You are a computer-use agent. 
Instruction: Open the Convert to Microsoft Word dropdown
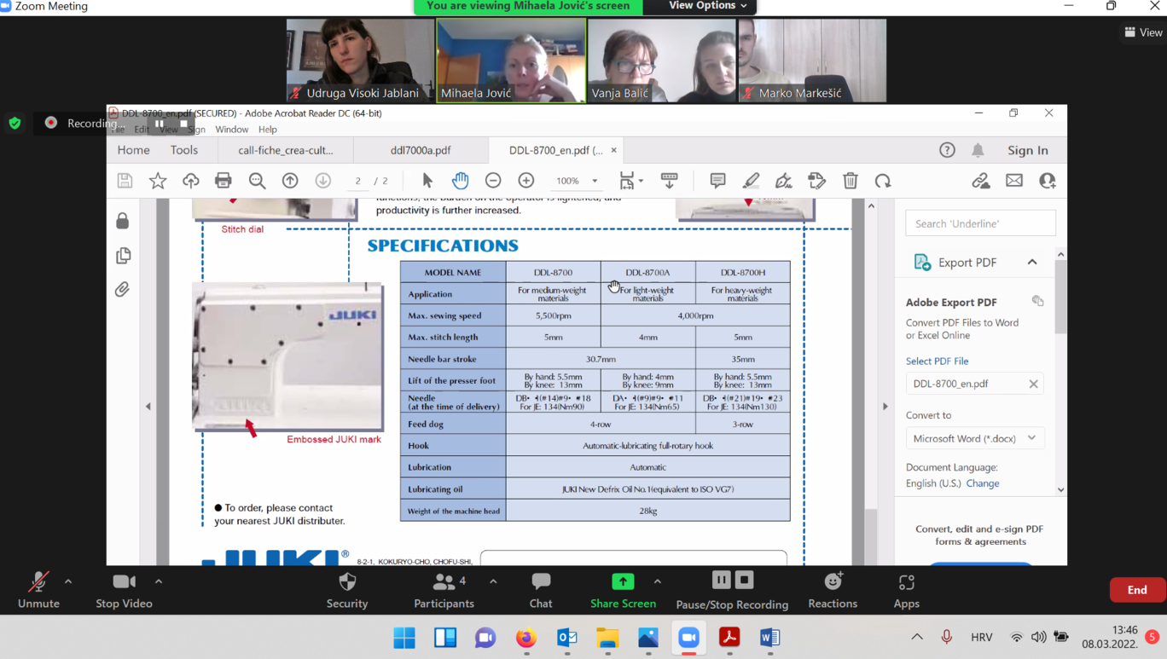click(973, 438)
